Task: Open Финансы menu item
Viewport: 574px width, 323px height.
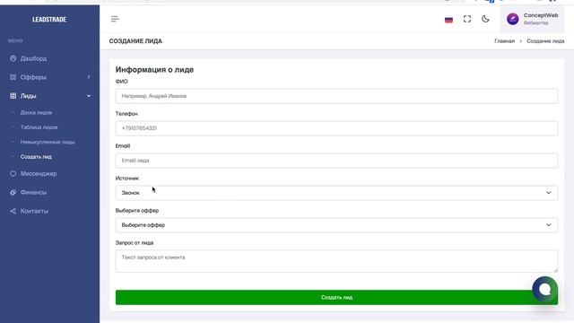Action: coord(33,192)
